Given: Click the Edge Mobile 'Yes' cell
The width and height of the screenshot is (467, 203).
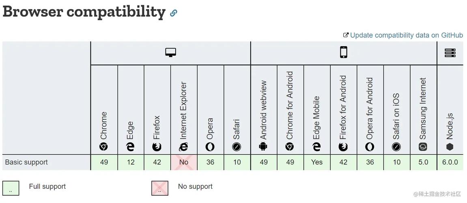Looking at the screenshot, I should coord(317,162).
